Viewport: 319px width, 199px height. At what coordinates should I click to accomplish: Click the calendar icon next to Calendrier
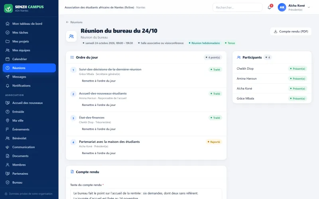click(8, 59)
